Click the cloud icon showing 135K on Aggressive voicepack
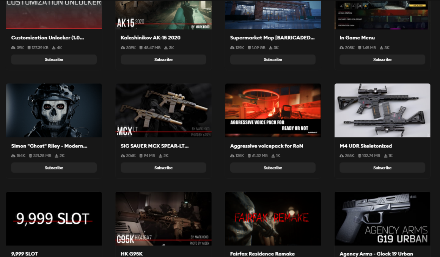 (x=232, y=155)
